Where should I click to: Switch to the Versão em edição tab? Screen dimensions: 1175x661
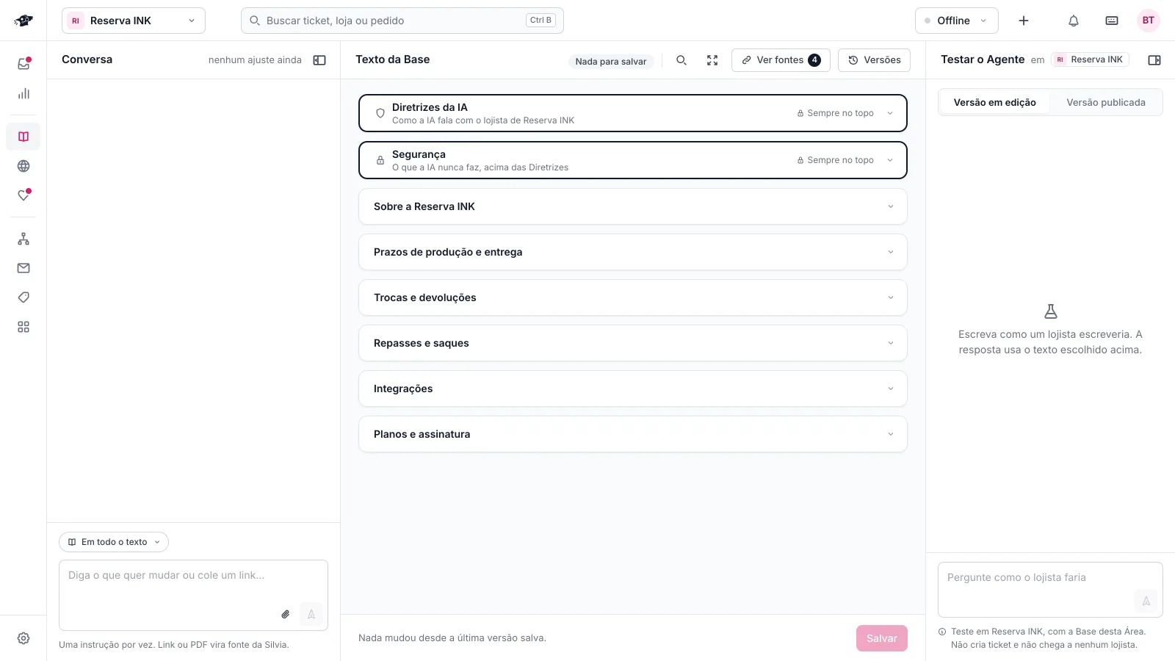tap(995, 103)
